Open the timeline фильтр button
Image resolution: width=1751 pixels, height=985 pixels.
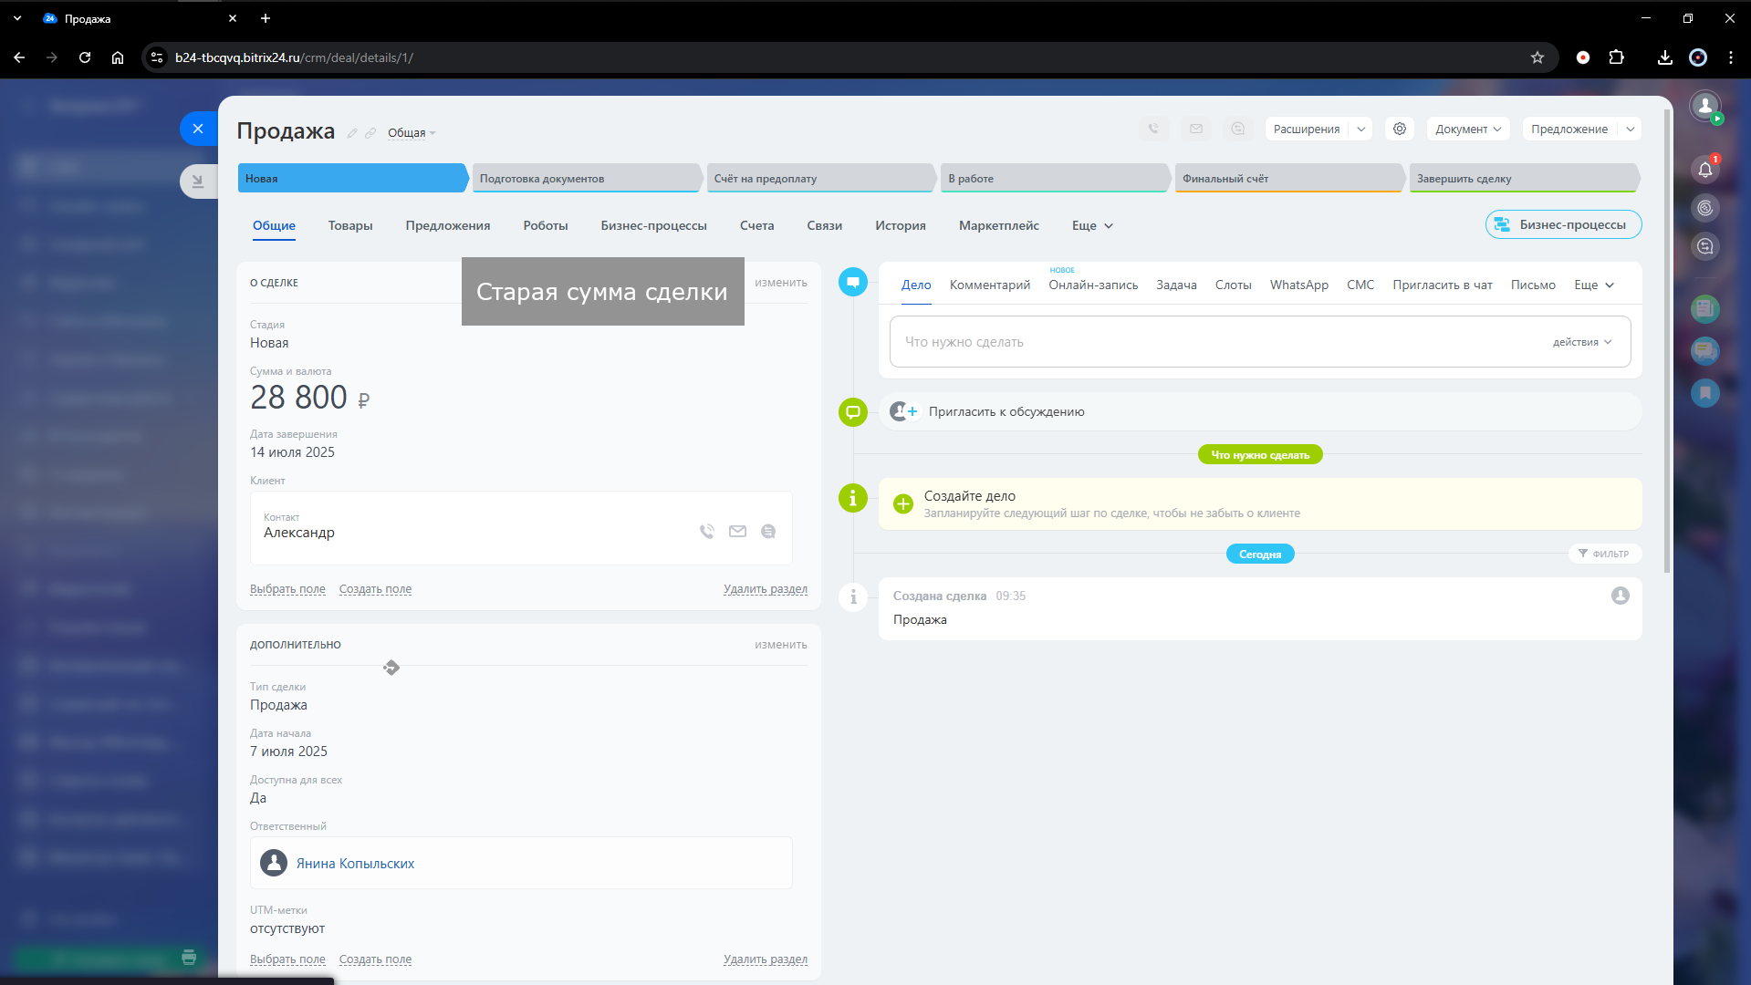(1604, 554)
